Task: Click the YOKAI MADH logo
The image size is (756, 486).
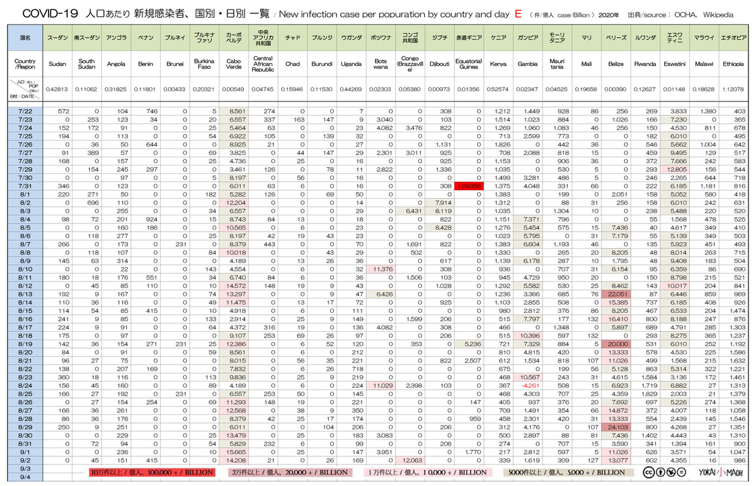Action: pos(721,473)
